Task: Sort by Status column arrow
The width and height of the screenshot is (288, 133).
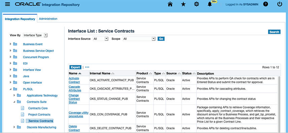Action: [x=194, y=74]
